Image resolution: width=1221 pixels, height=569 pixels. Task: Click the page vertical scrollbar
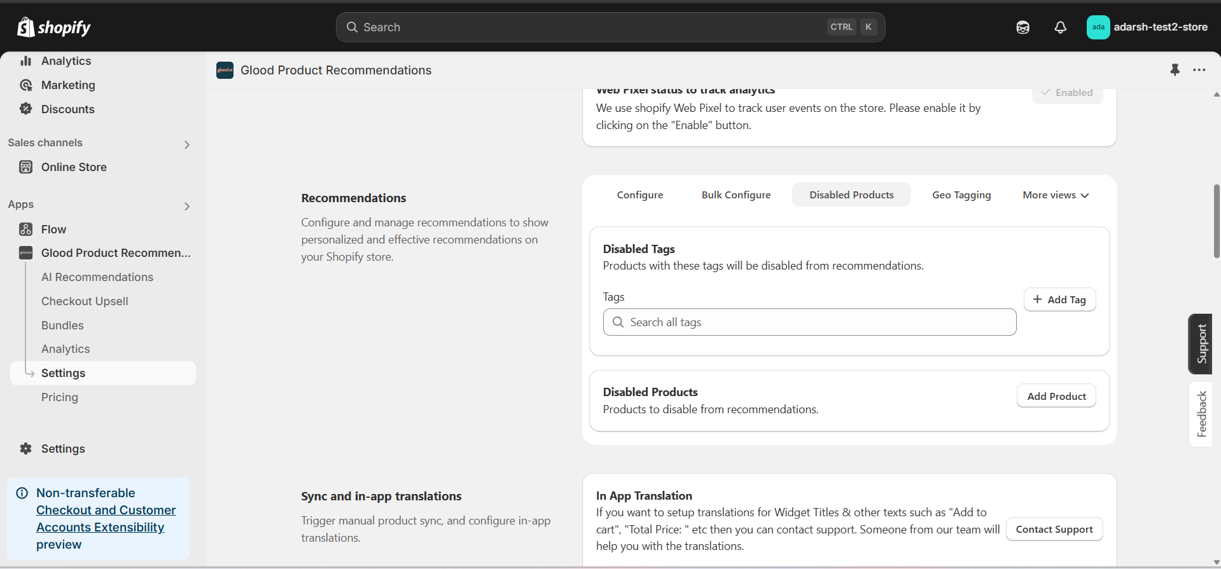click(x=1217, y=221)
